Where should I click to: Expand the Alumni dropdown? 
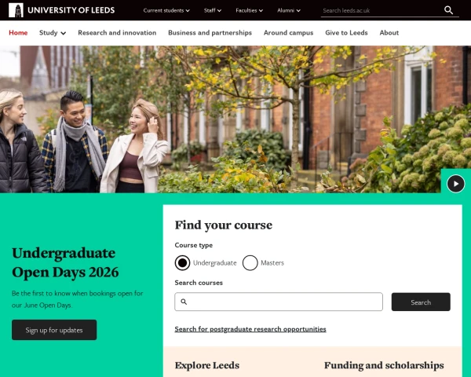coord(289,10)
